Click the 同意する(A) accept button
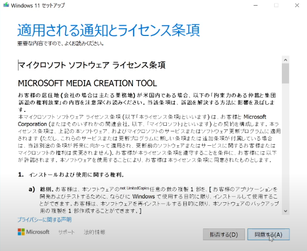This screenshot has height=251, width=307. click(x=268, y=235)
